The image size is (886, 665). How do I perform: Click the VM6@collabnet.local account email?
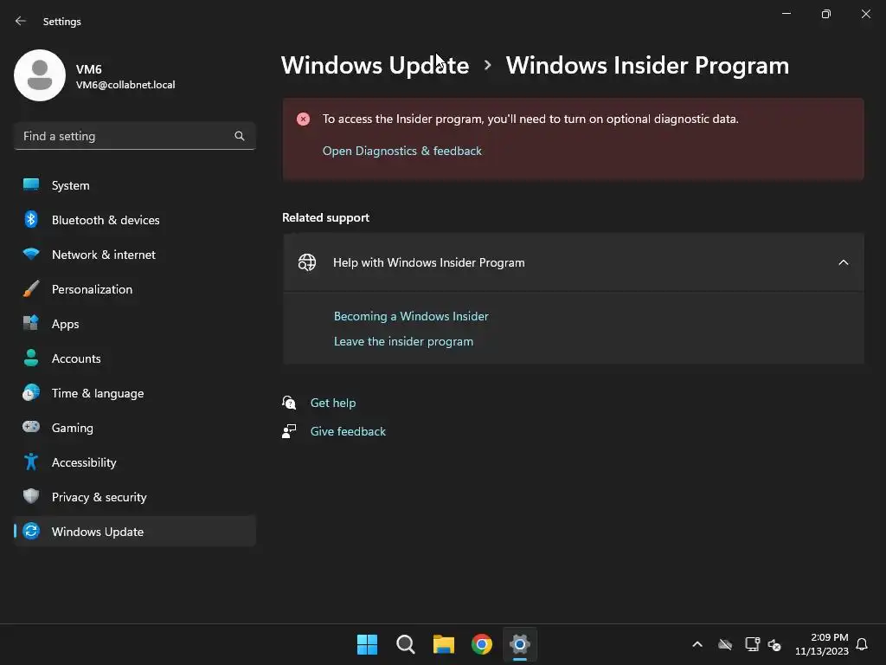125,85
